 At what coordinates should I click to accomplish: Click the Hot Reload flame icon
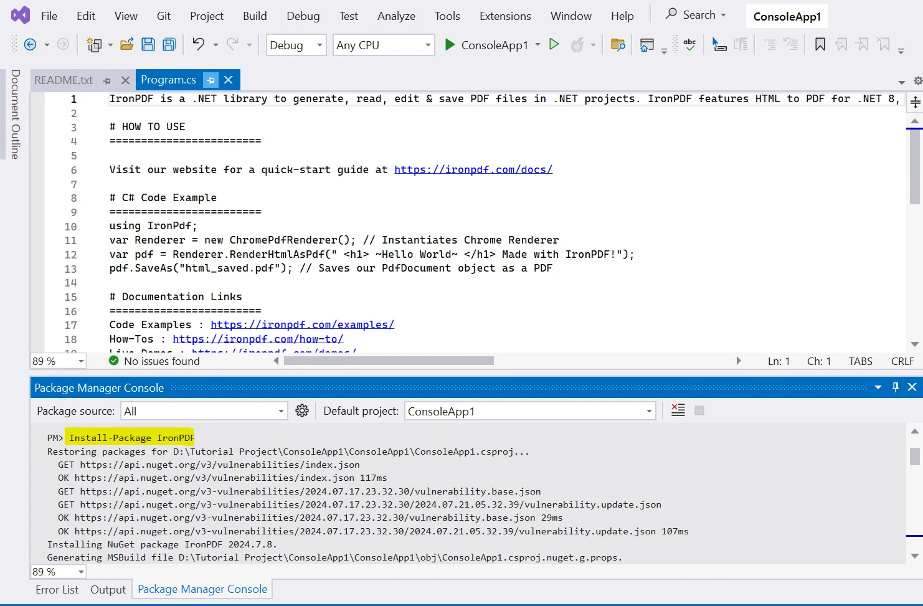[x=577, y=44]
